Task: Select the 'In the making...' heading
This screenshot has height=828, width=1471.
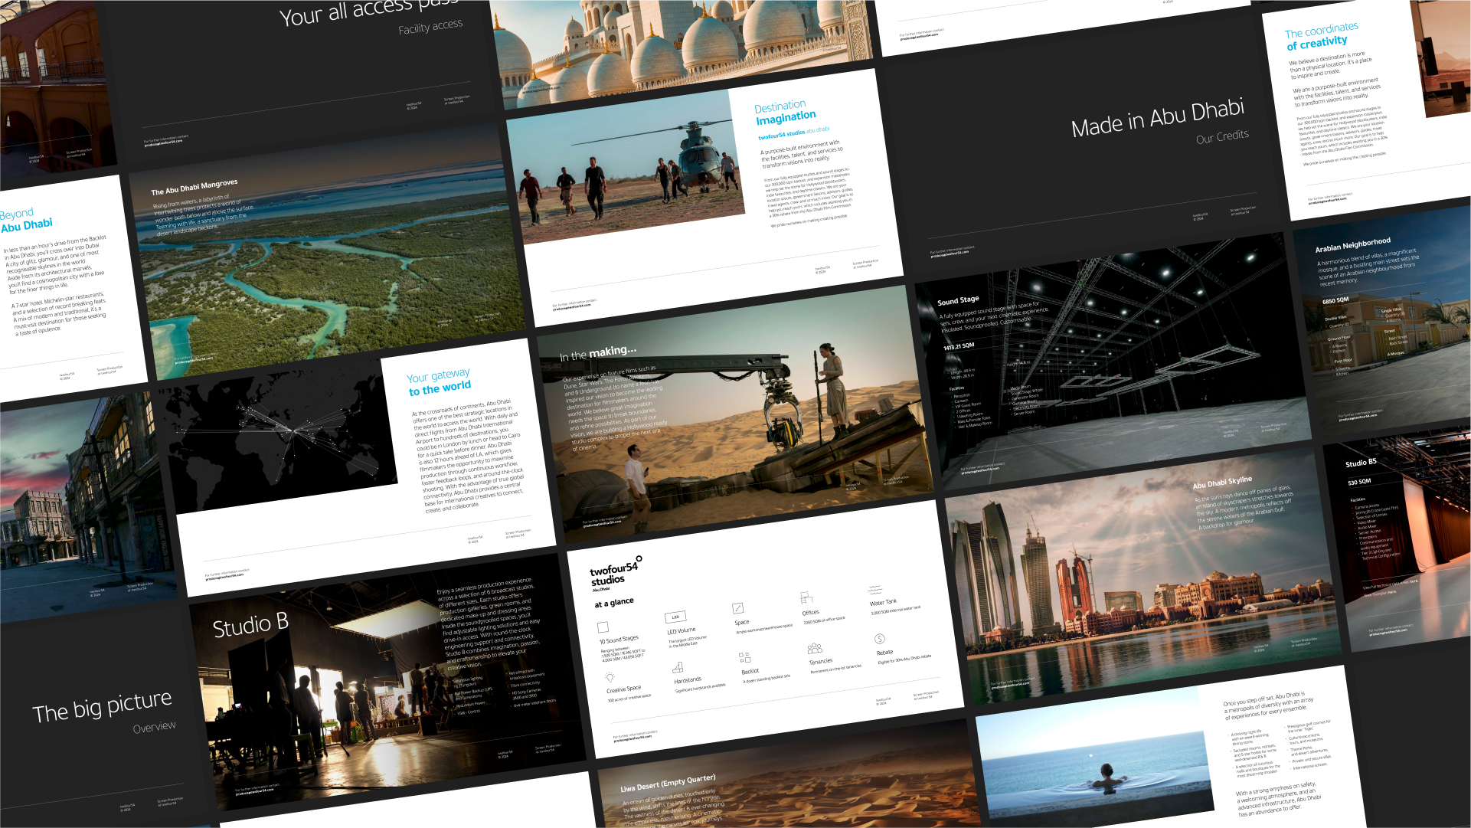Action: tap(597, 353)
